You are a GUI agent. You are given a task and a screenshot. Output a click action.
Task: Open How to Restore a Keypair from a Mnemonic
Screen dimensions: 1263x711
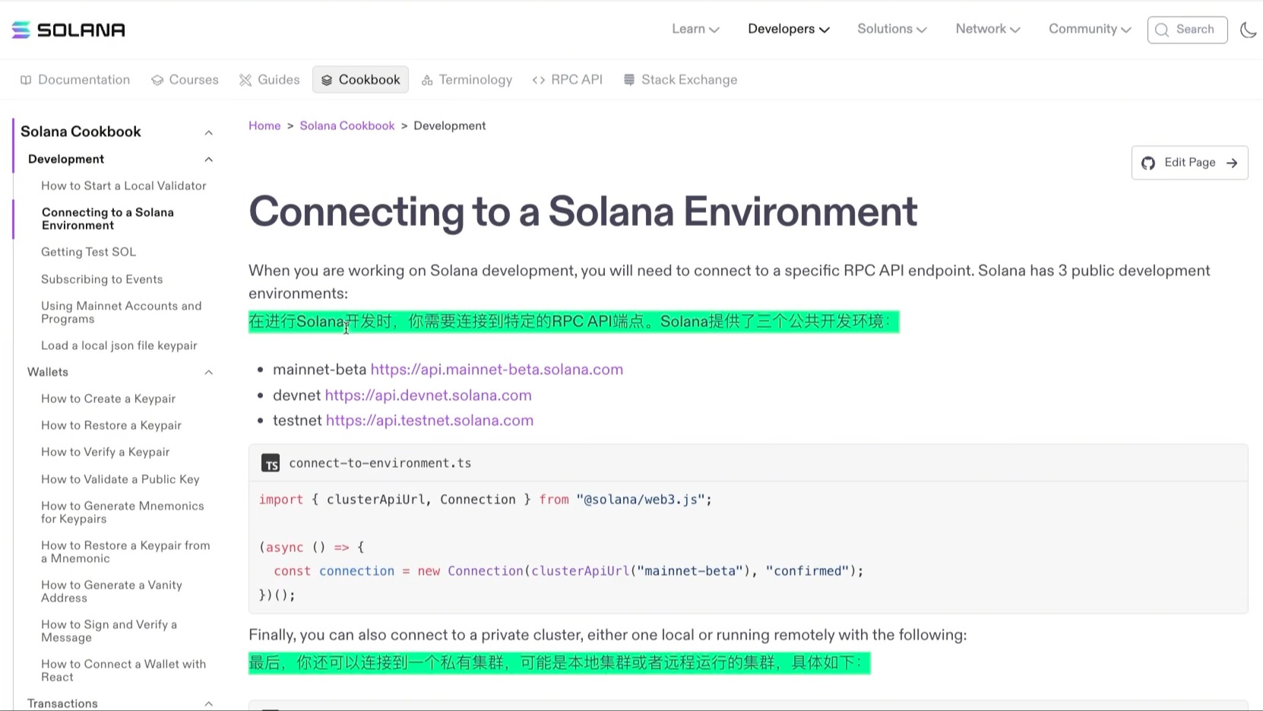tap(125, 552)
